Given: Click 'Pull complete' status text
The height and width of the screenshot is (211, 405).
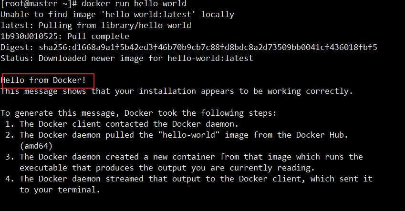Looking at the screenshot, I should click(x=98, y=36).
